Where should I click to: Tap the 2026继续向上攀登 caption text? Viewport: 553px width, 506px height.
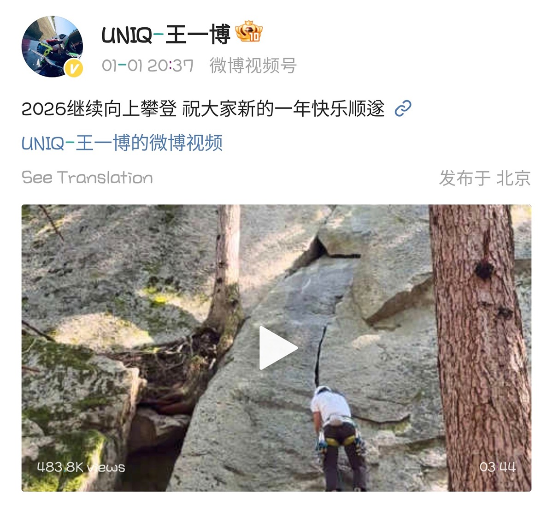click(x=99, y=109)
